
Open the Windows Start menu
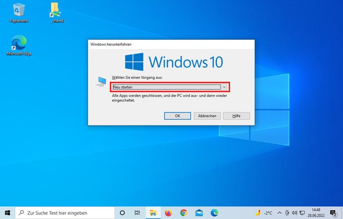click(7, 213)
